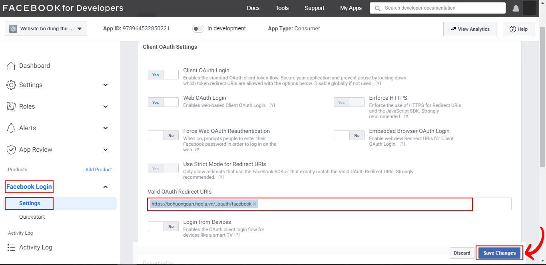
Task: Remove the bohuongdan.hoola.vn redirect URI tag
Action: coord(255,204)
